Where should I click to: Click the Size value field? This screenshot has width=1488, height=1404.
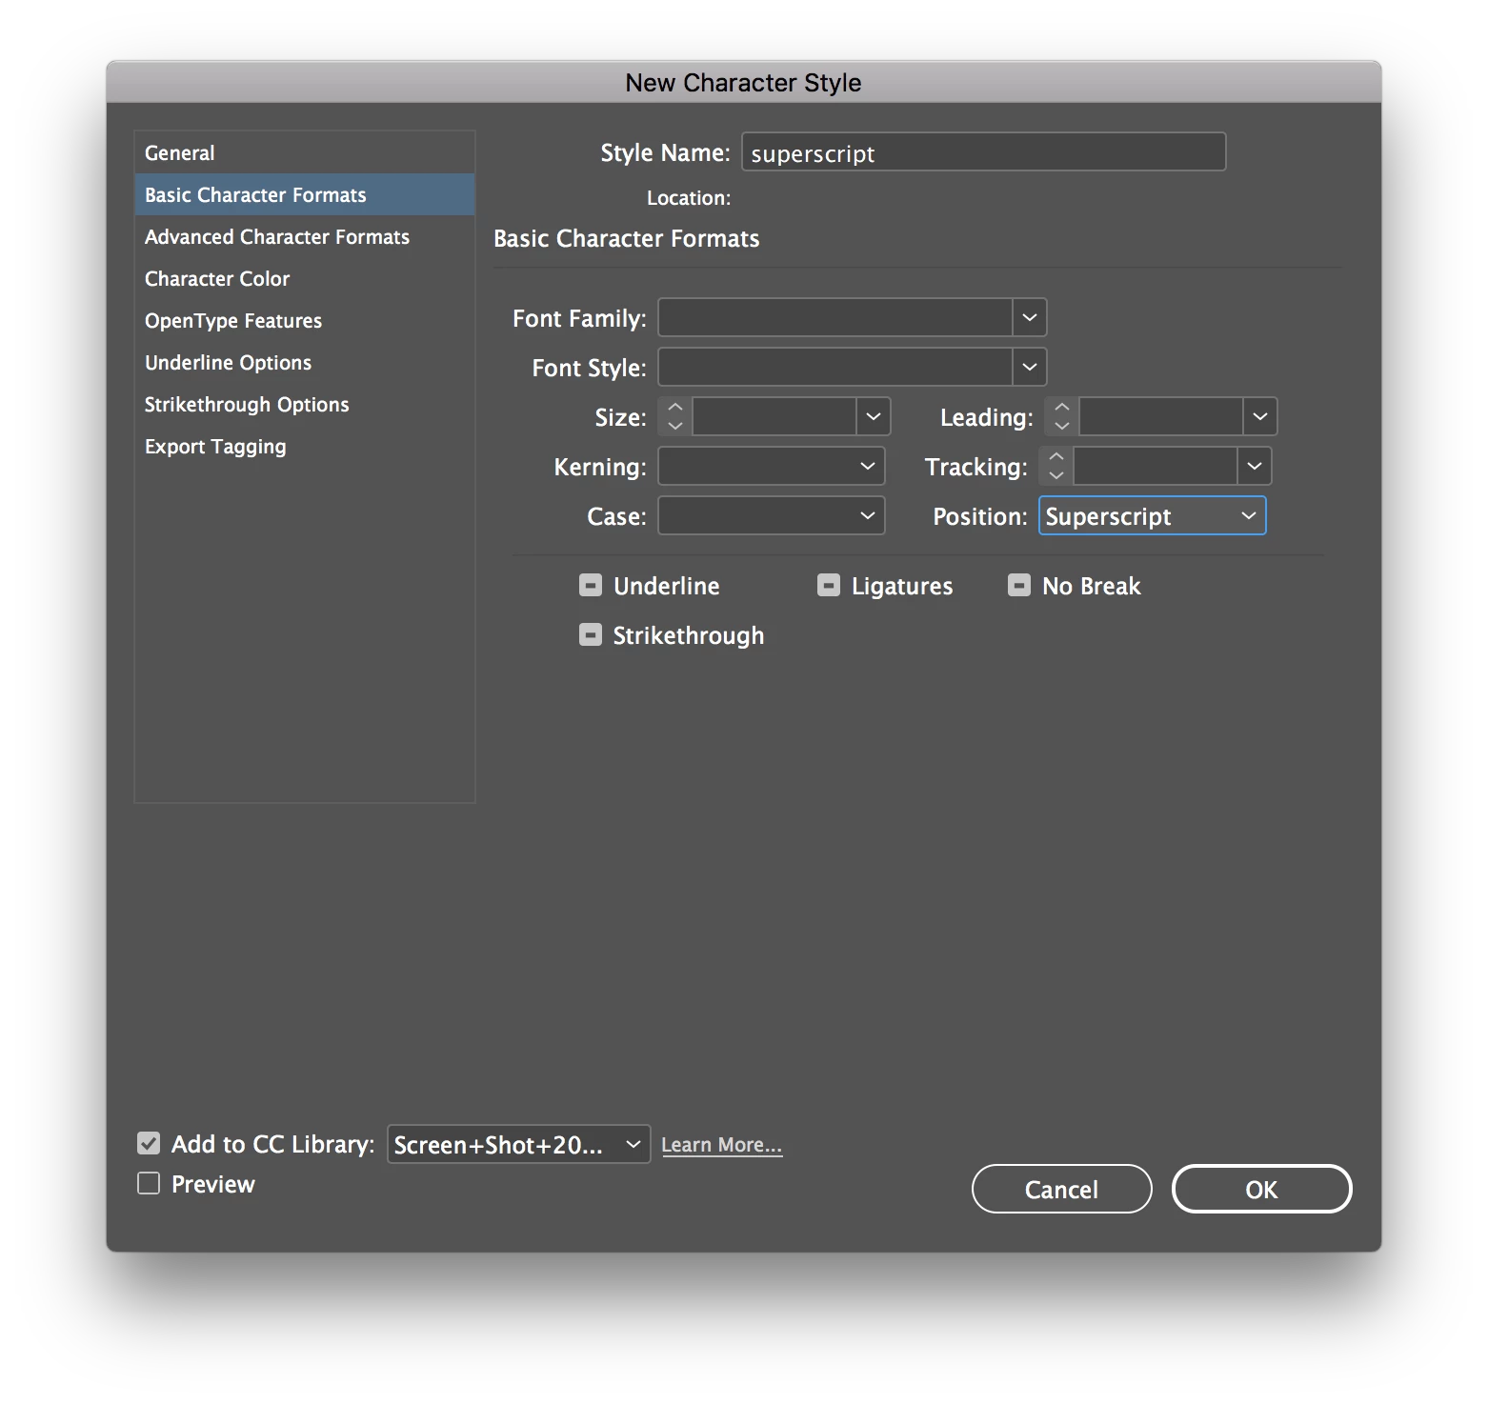[x=774, y=416]
